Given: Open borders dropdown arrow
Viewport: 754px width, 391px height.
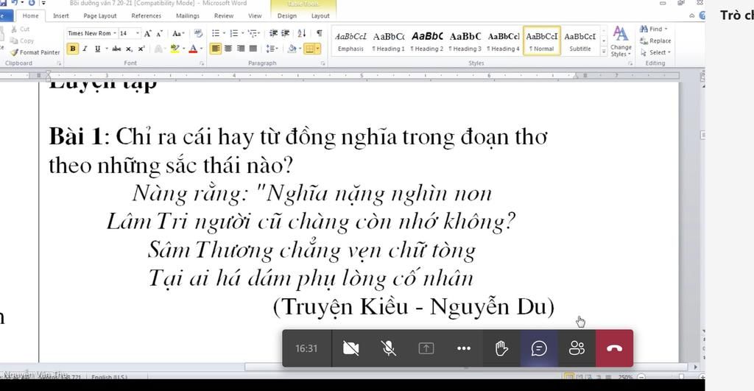Looking at the screenshot, I should click(x=318, y=49).
